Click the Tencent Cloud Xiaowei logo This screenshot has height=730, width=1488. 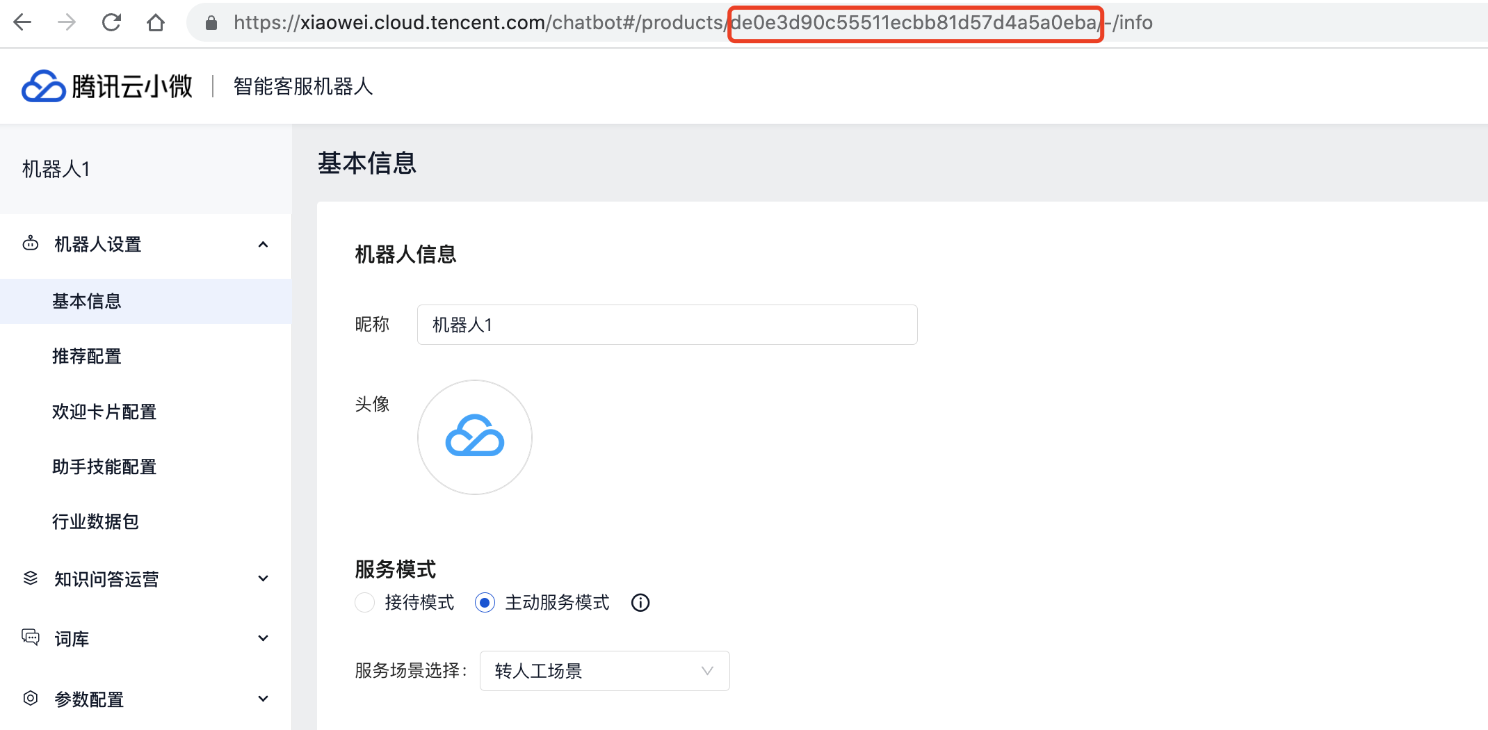(107, 86)
